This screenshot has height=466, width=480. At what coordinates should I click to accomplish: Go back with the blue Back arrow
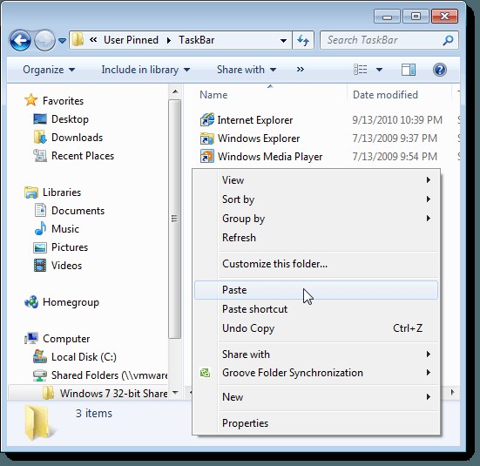point(20,40)
